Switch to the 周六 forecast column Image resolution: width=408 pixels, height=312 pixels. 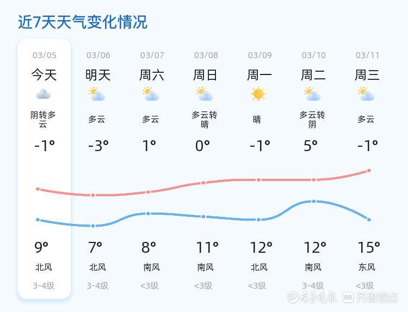tap(152, 74)
